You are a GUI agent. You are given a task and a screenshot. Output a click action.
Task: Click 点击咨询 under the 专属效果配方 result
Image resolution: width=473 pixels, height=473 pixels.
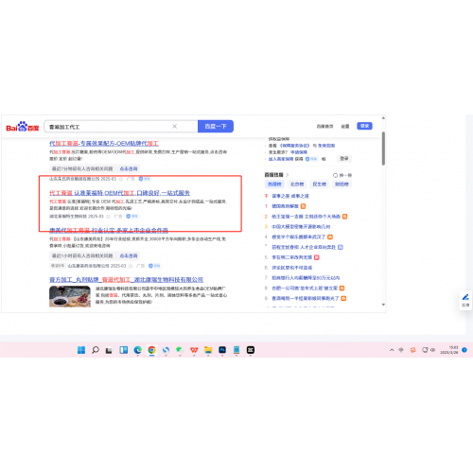coord(129,168)
